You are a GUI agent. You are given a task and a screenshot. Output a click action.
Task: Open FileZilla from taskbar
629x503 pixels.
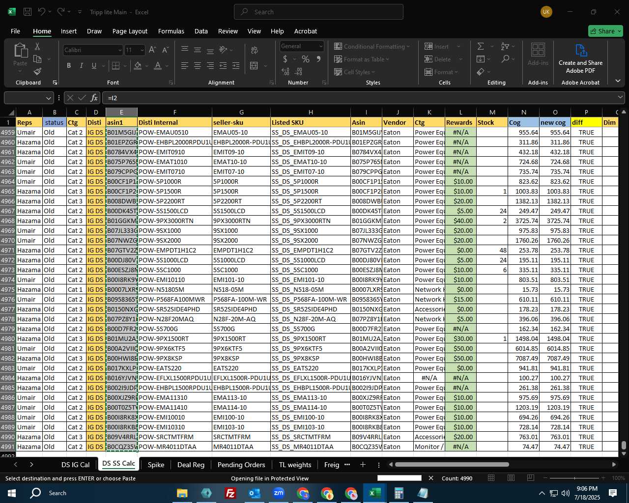tap(230, 493)
